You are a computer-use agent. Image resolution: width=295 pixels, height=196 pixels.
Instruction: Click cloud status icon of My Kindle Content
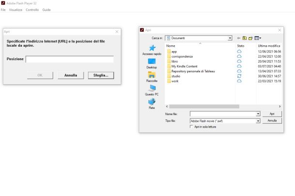pyautogui.click(x=239, y=66)
